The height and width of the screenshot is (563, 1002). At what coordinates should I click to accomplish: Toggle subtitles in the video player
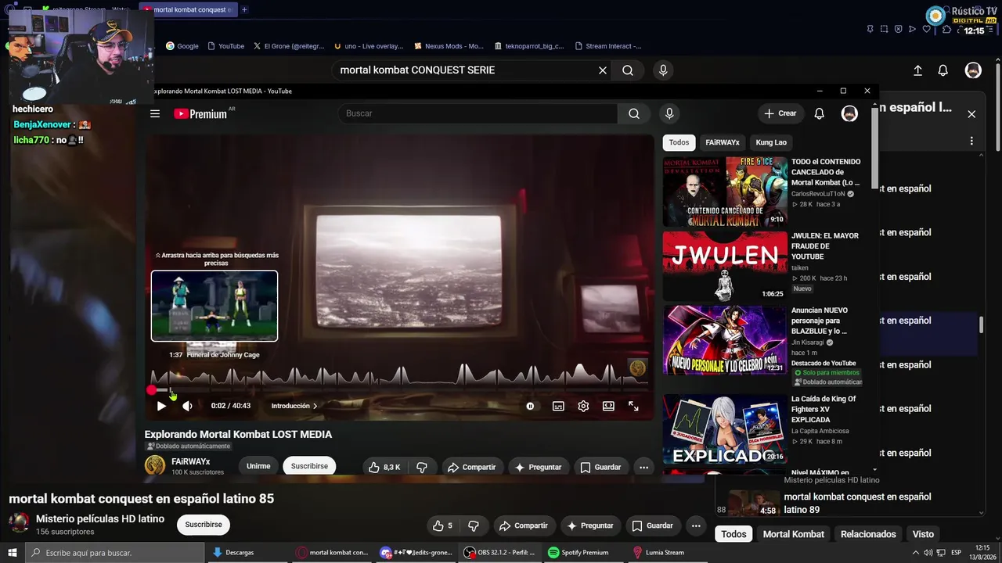558,406
